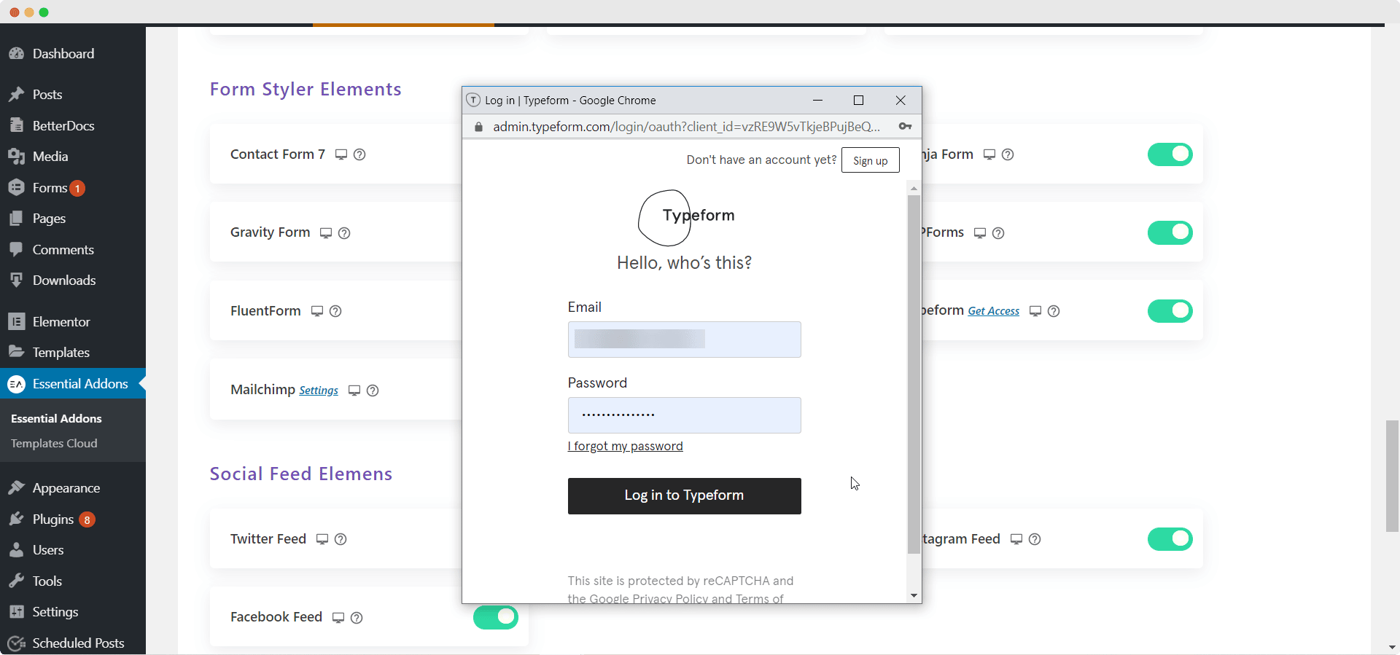The width and height of the screenshot is (1400, 655).
Task: Toggle the Ninja Form element switch
Action: [x=1170, y=154]
